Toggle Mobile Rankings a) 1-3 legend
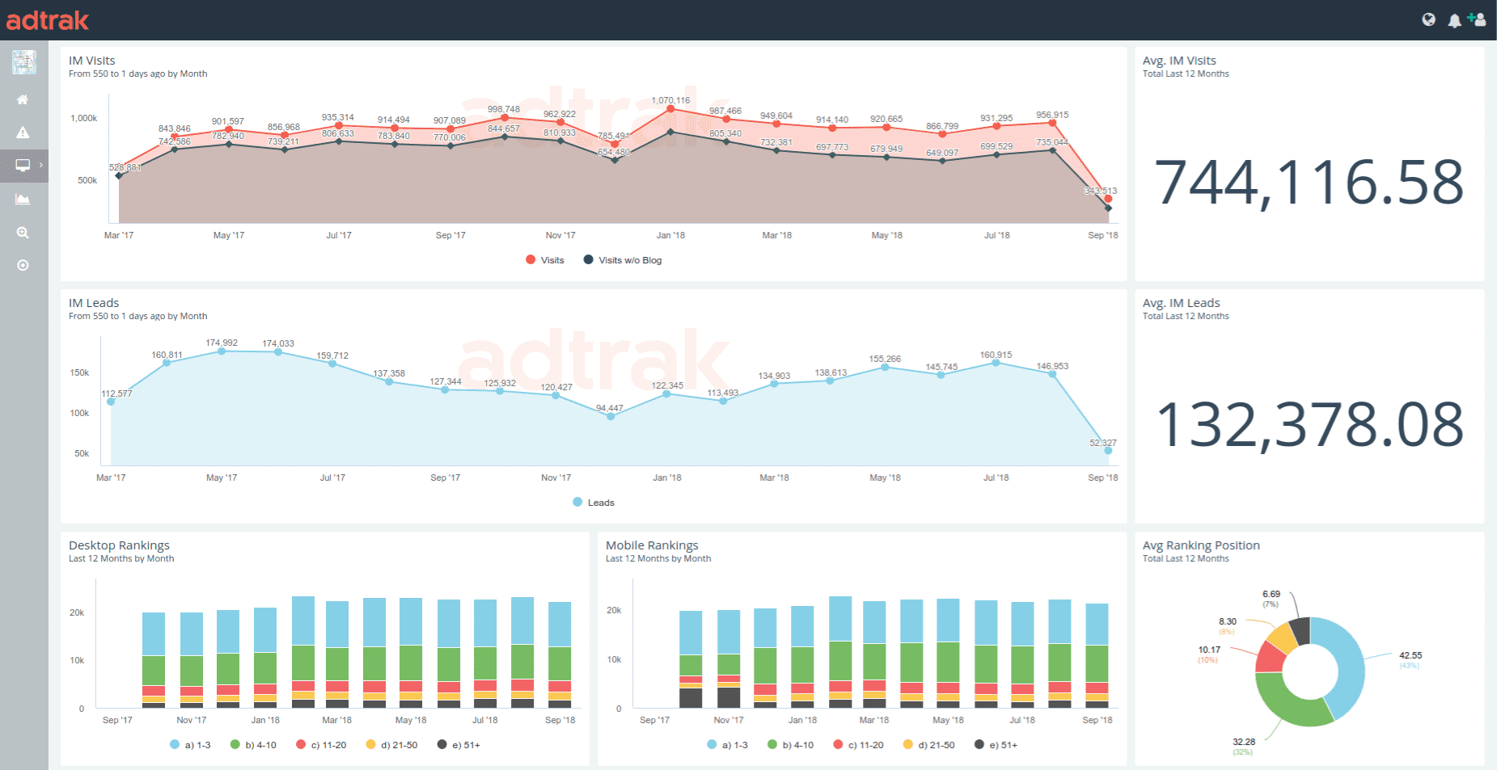 pos(727,745)
